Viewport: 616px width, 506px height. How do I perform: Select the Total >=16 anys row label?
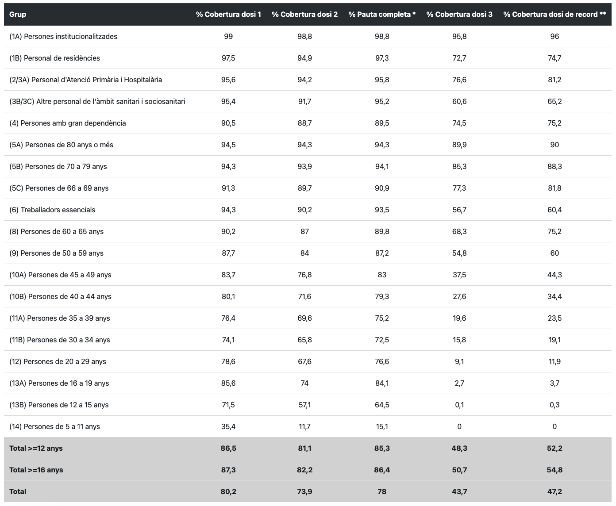pos(36,470)
